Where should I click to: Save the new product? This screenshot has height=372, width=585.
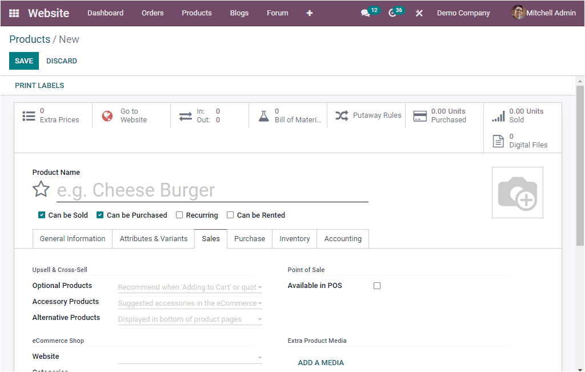23,61
